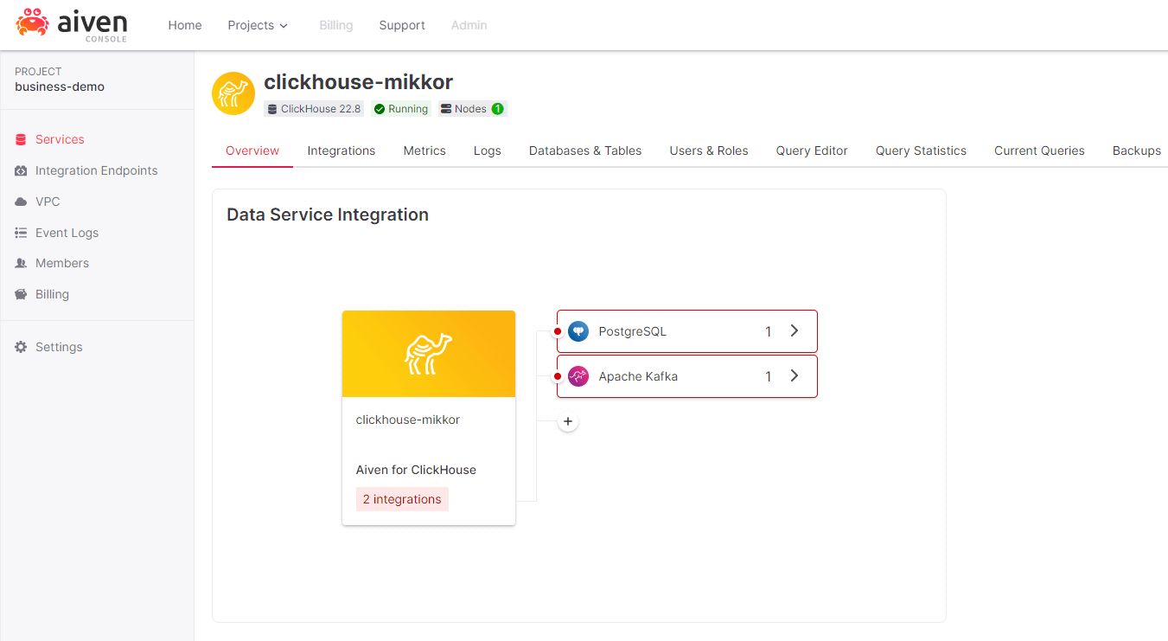1168x641 pixels.
Task: Click the business-demo project name
Action: tap(60, 87)
